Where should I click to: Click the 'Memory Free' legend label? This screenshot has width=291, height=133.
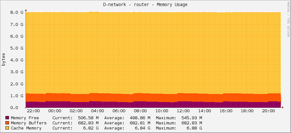tap(25, 118)
